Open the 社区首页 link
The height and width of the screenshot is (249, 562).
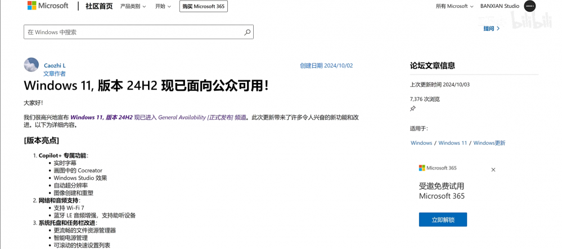tap(99, 6)
